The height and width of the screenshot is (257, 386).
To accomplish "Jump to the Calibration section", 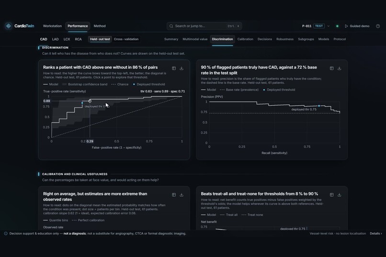I will click(245, 39).
